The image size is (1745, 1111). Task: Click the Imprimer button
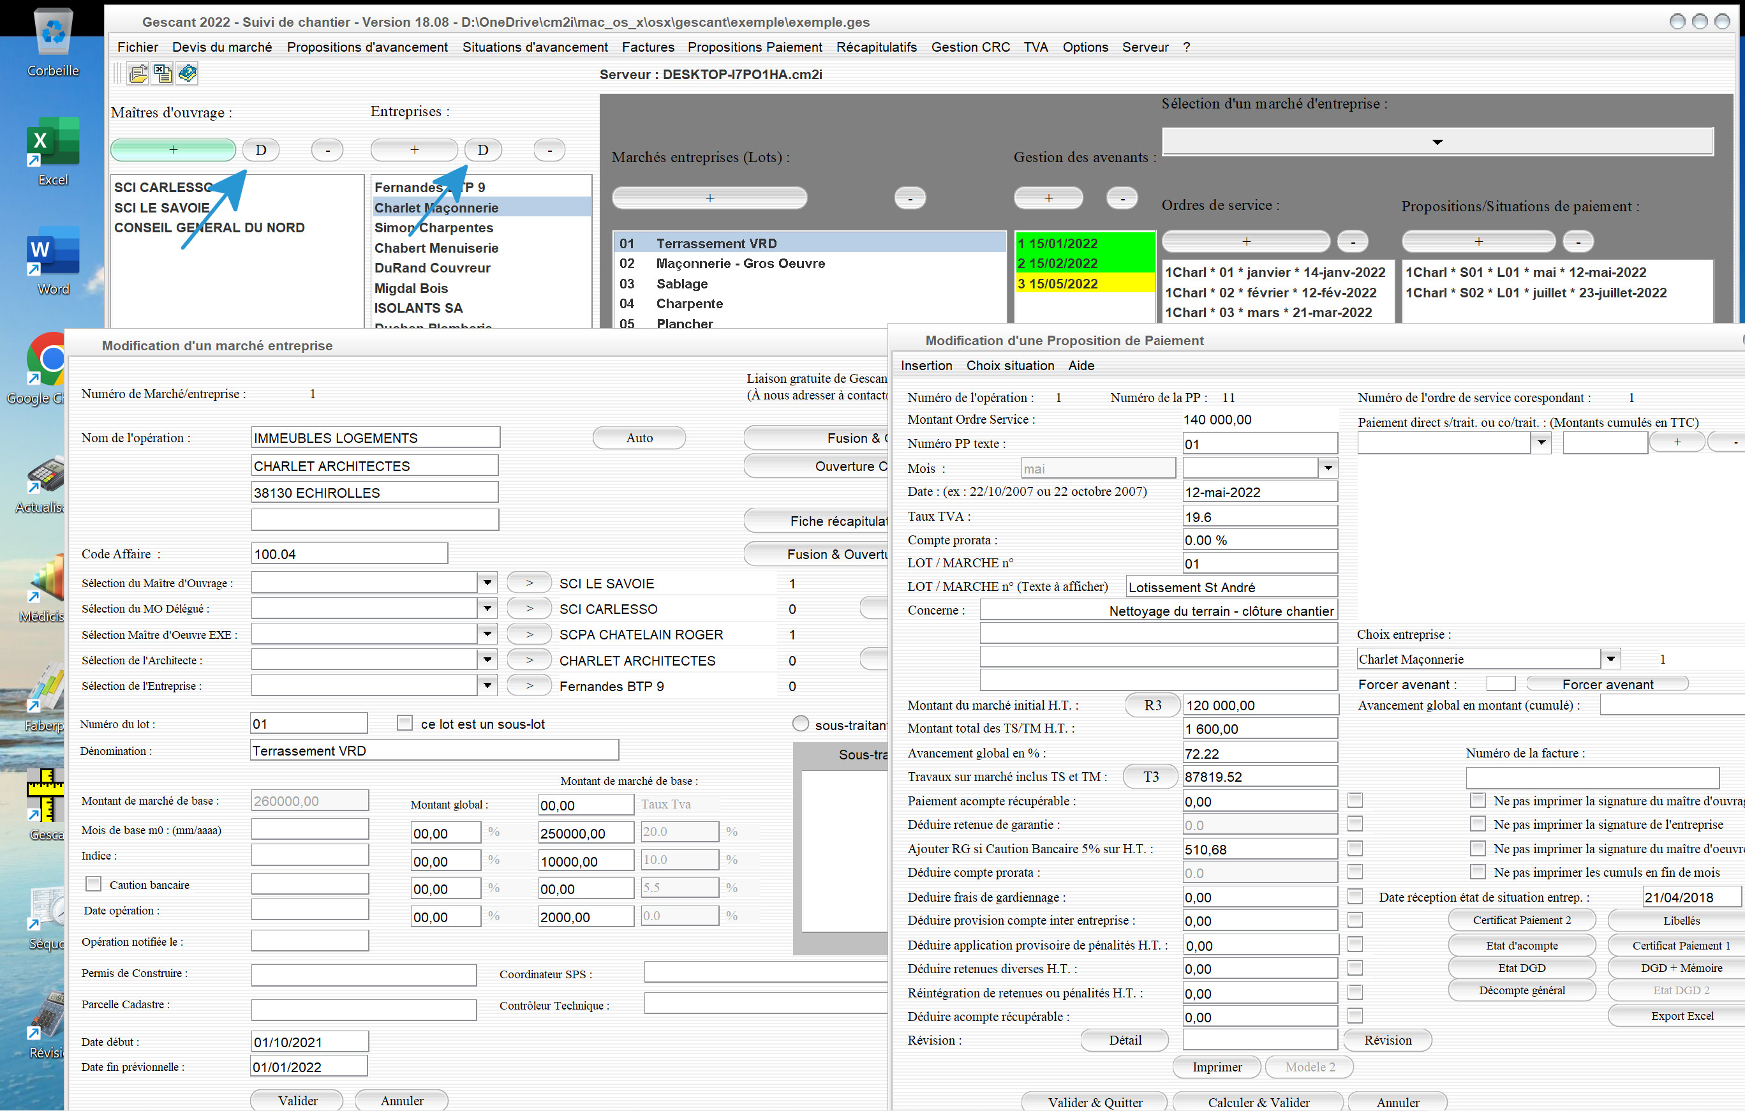(1217, 1067)
